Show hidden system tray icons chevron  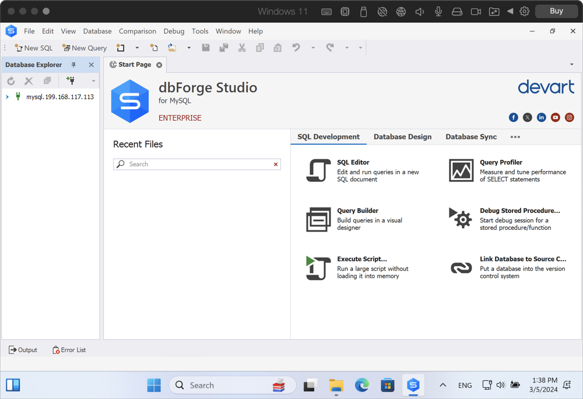coord(443,385)
